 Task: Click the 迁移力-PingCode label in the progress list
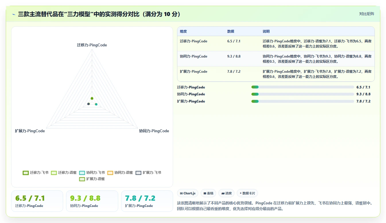pyautogui.click(x=191, y=87)
